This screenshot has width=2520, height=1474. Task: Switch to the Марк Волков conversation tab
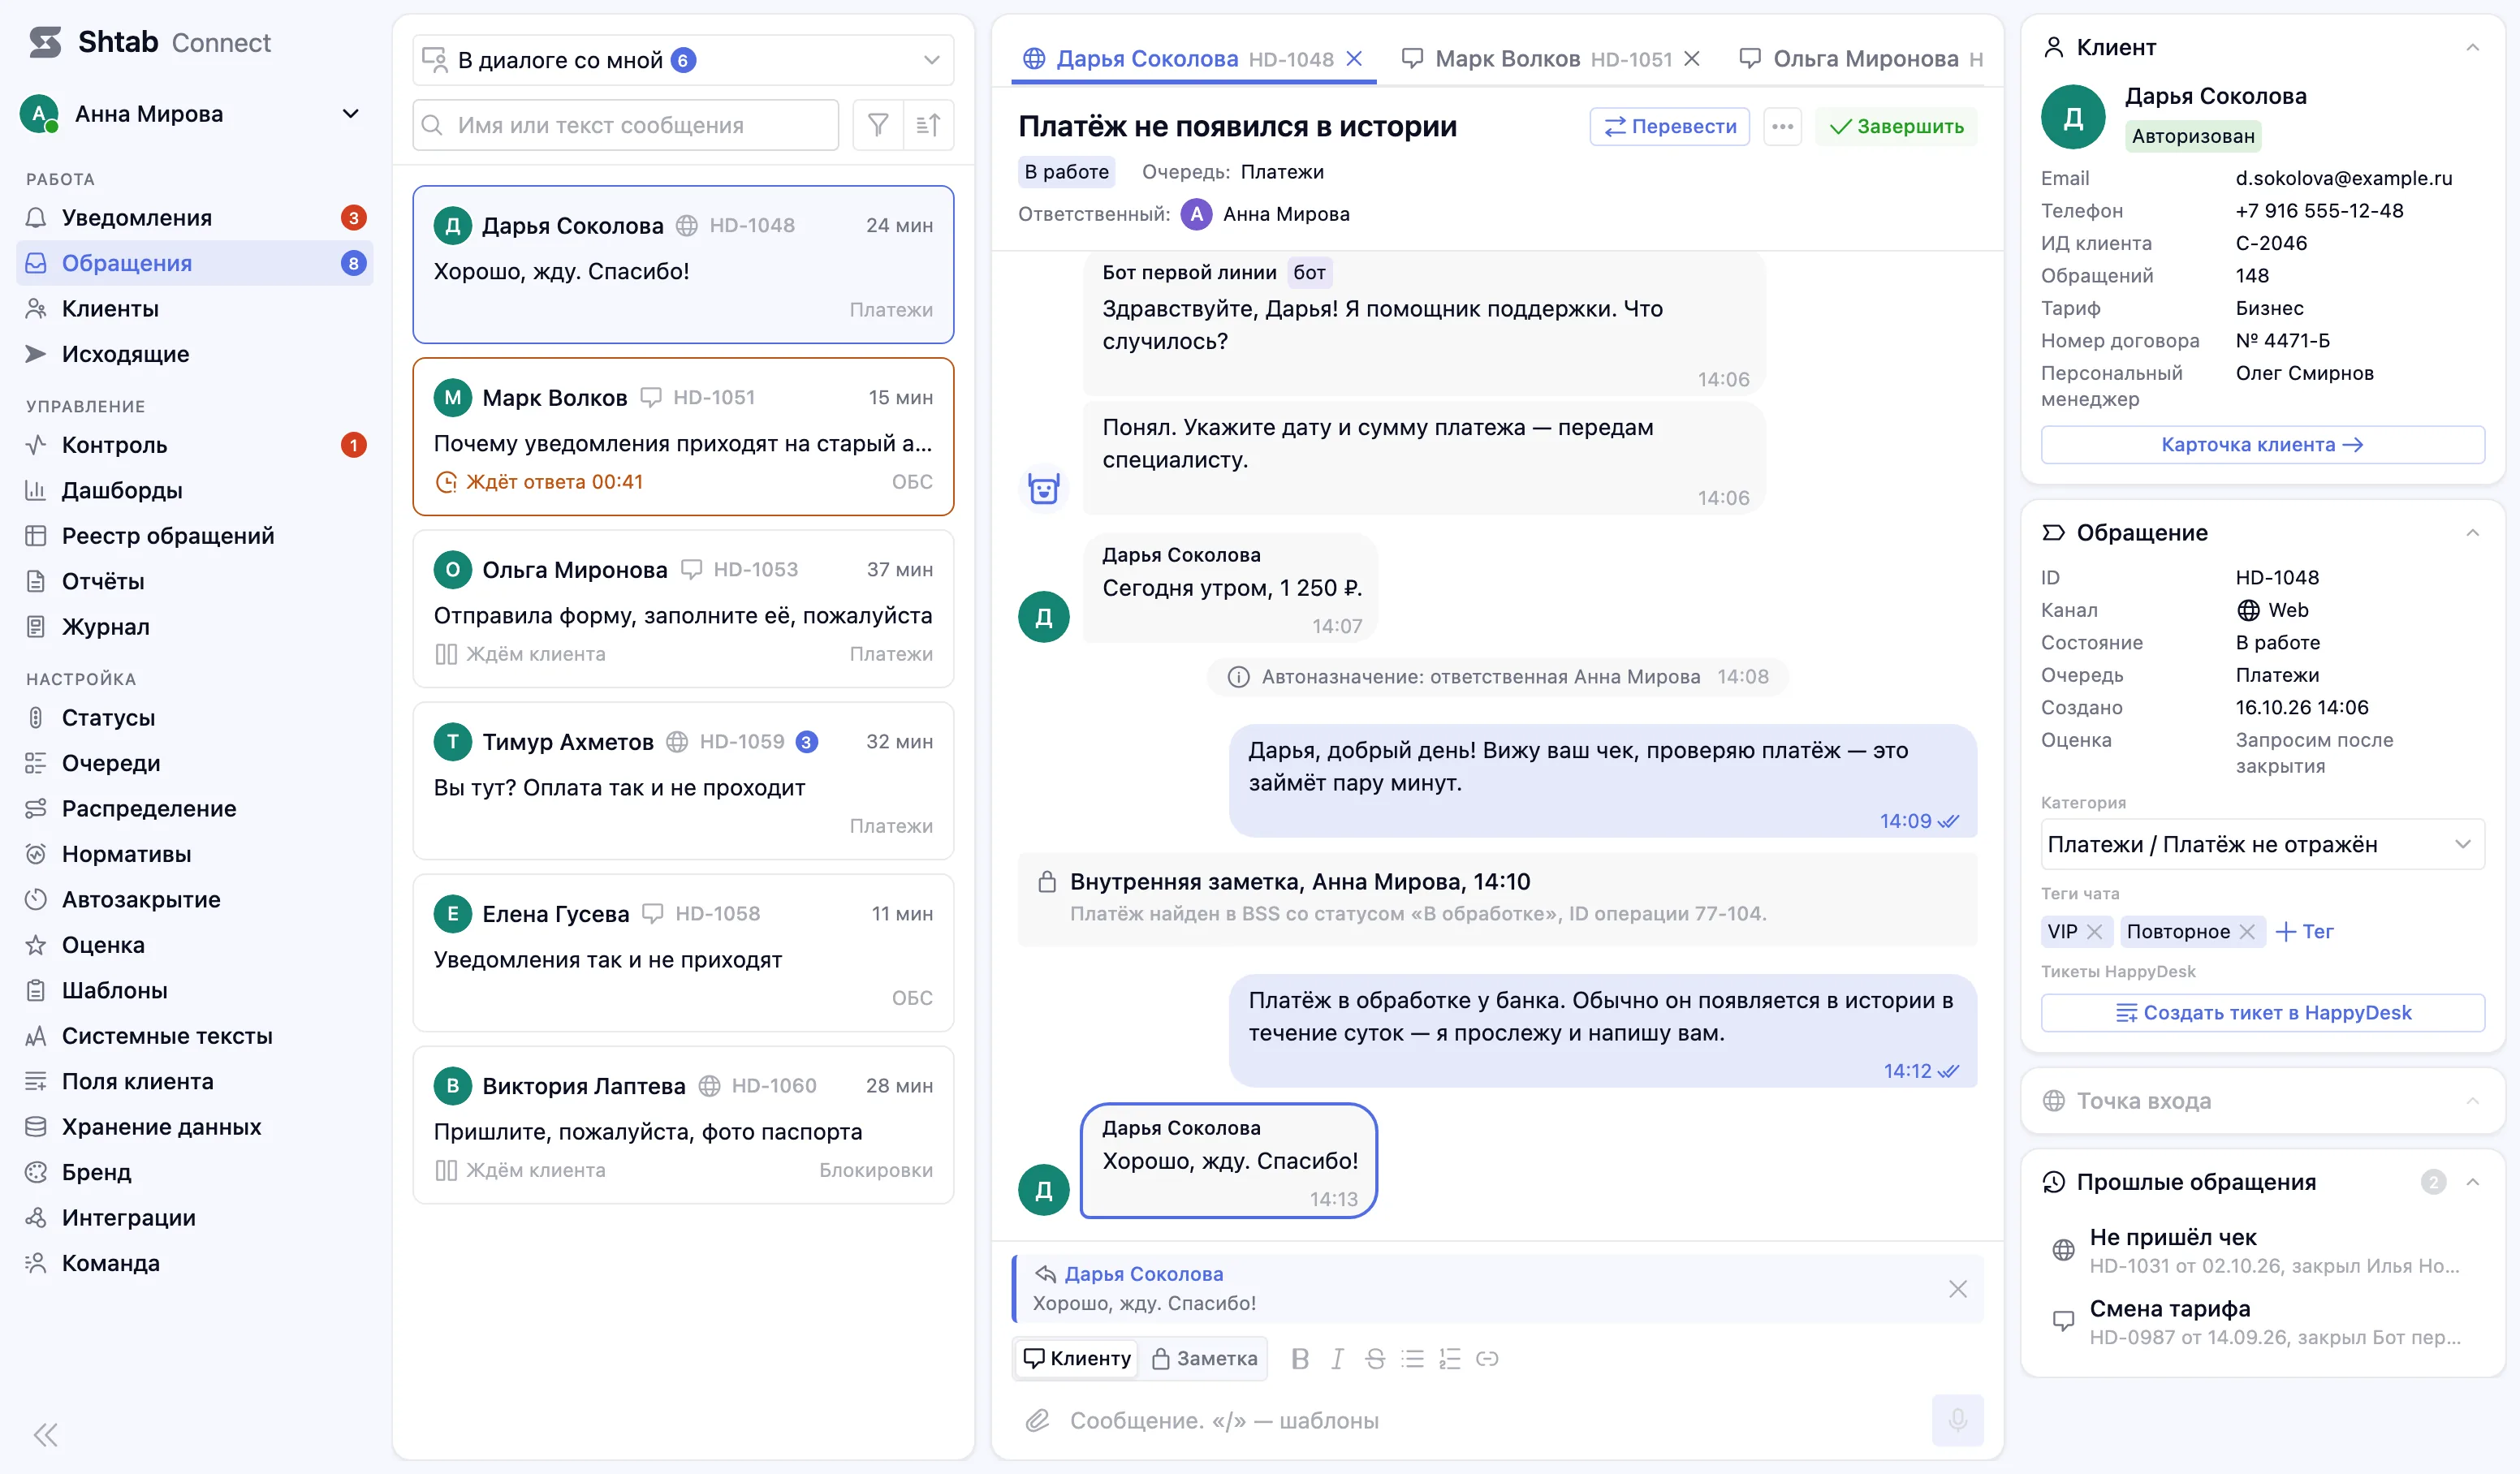click(1551, 59)
